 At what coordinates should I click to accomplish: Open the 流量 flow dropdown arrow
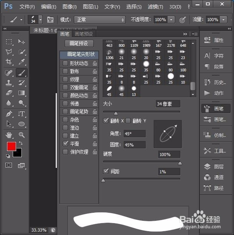coord(224,20)
